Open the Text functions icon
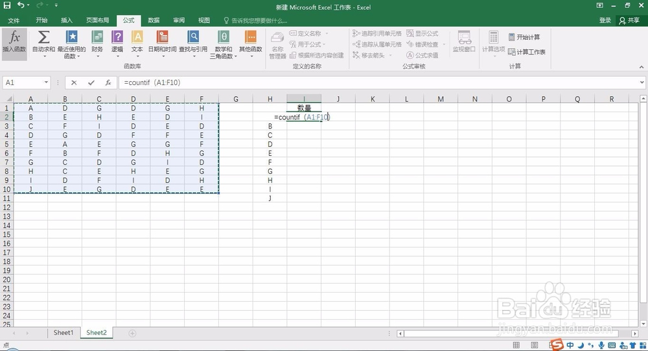This screenshot has width=648, height=351. coord(137,38)
